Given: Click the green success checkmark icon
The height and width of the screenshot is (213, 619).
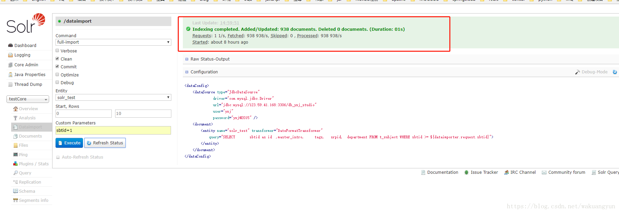Looking at the screenshot, I should click(x=188, y=29).
